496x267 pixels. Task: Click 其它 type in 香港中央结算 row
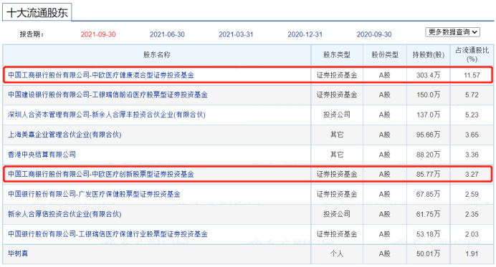[x=337, y=155]
